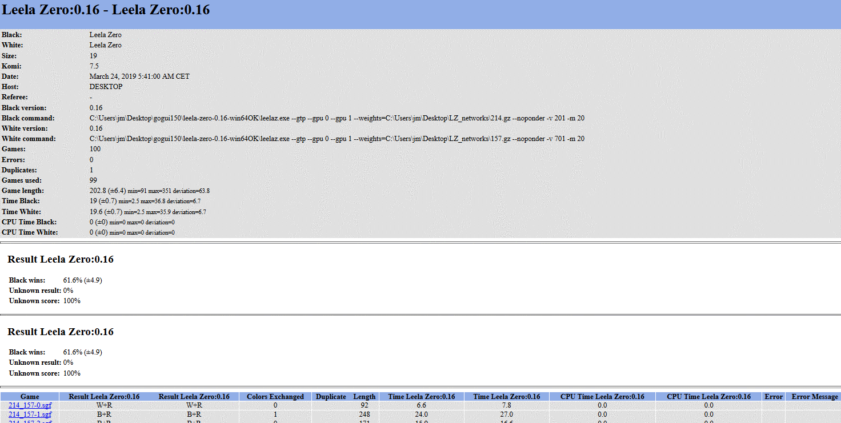Select the 'Duplicates:' label
Image resolution: width=841 pixels, height=423 pixels.
(x=19, y=170)
